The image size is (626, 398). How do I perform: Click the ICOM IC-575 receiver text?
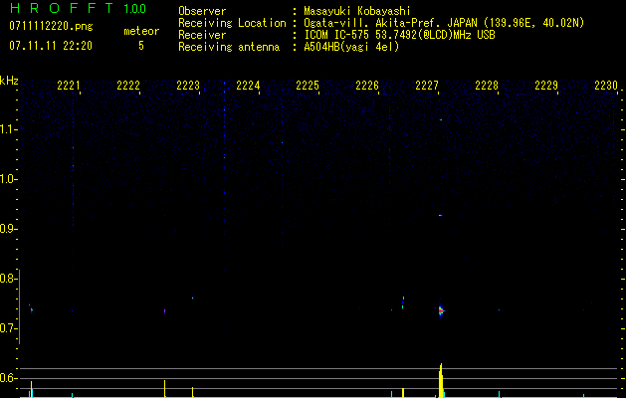coord(399,35)
